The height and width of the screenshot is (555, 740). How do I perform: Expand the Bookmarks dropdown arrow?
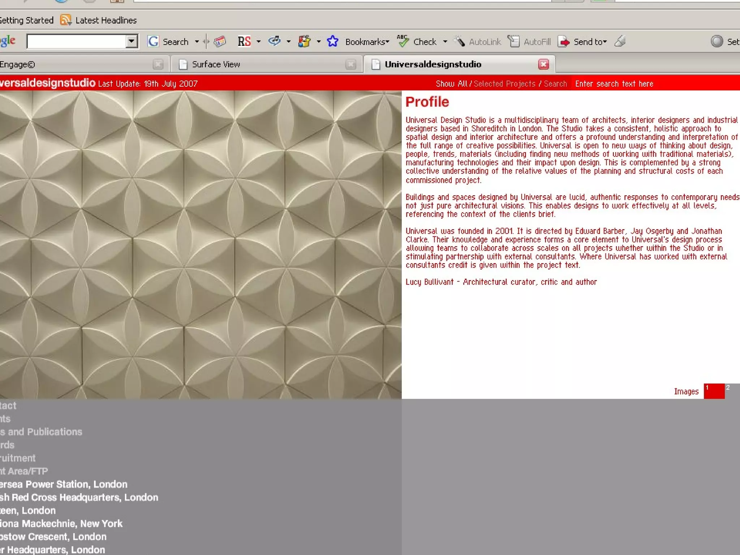click(x=387, y=42)
